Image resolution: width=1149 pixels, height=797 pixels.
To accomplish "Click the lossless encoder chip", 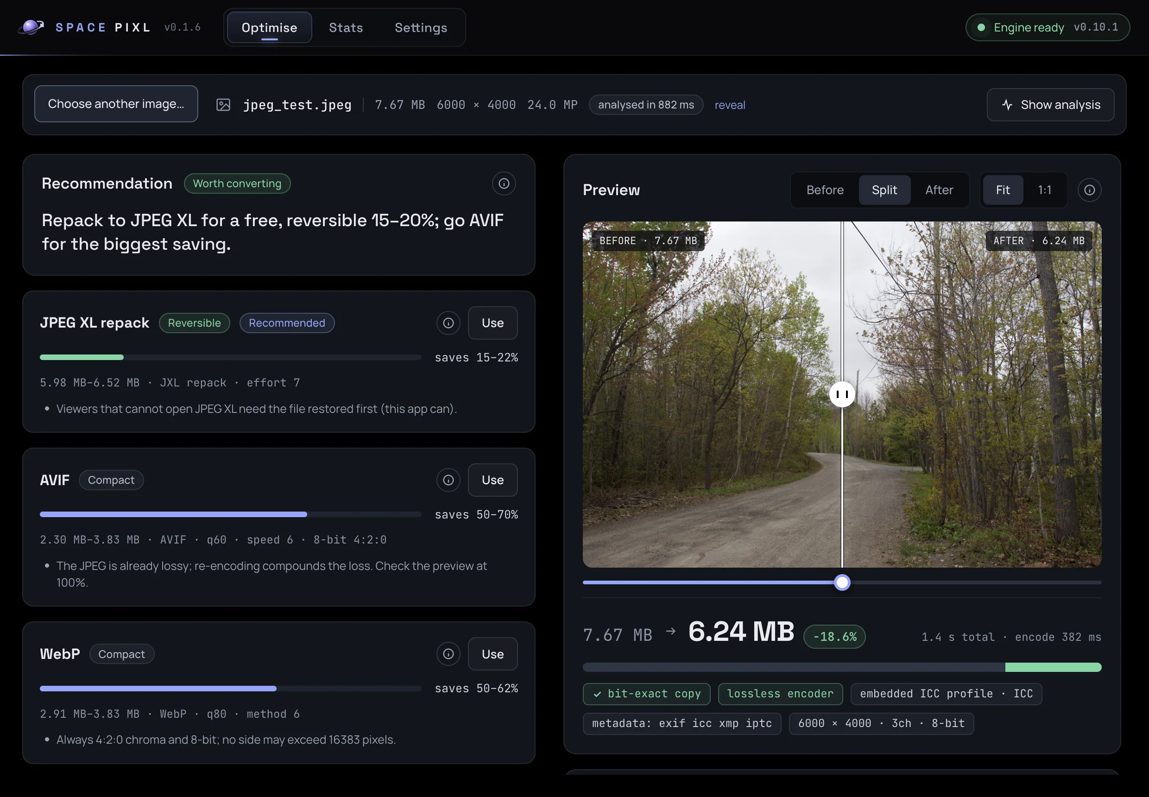I will [x=781, y=694].
